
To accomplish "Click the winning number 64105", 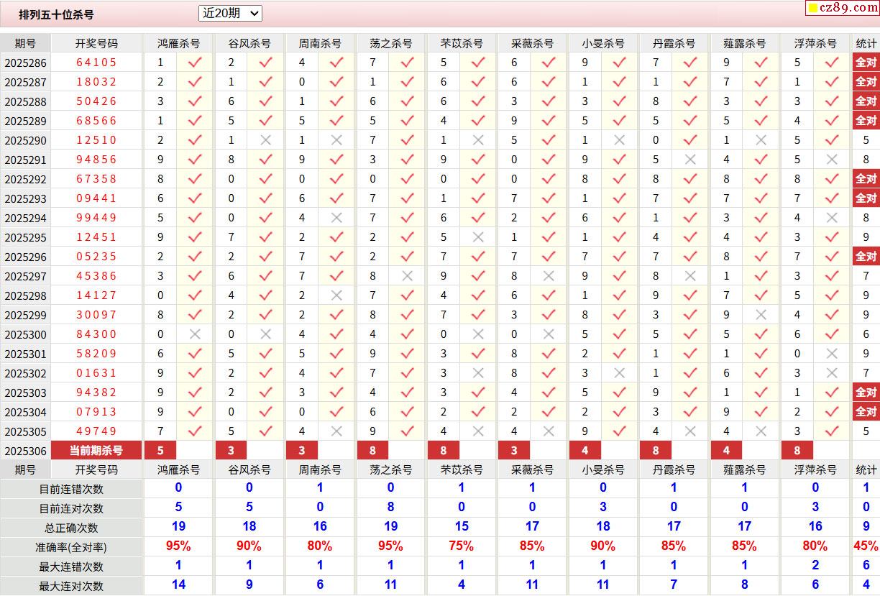I will click(x=96, y=63).
